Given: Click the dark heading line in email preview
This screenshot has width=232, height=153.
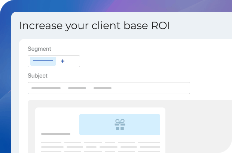Looking at the screenshot, I should point(56,134).
